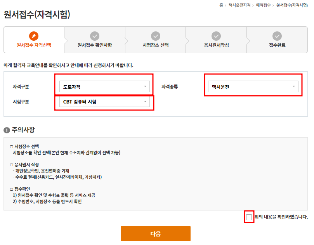Screen dimensions: 314x245
Task: Open 택시운전자격 breadcrumb link
Action: (239, 5)
